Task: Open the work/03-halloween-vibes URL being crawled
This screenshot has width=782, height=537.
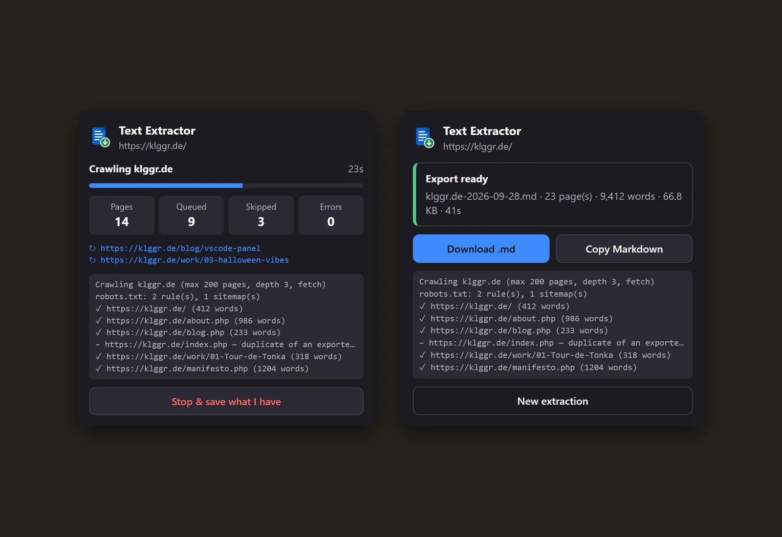Action: pyautogui.click(x=195, y=260)
